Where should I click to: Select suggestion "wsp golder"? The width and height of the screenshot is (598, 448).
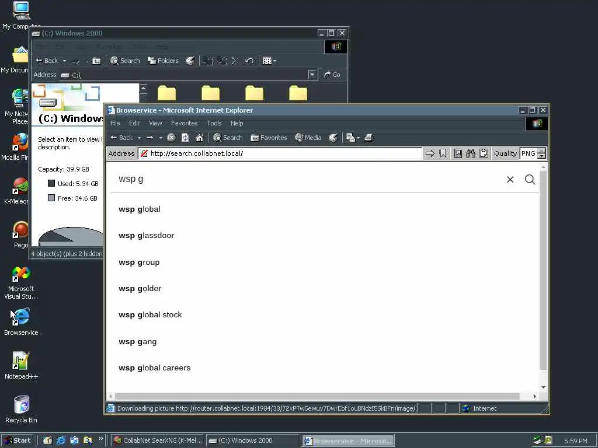point(140,288)
